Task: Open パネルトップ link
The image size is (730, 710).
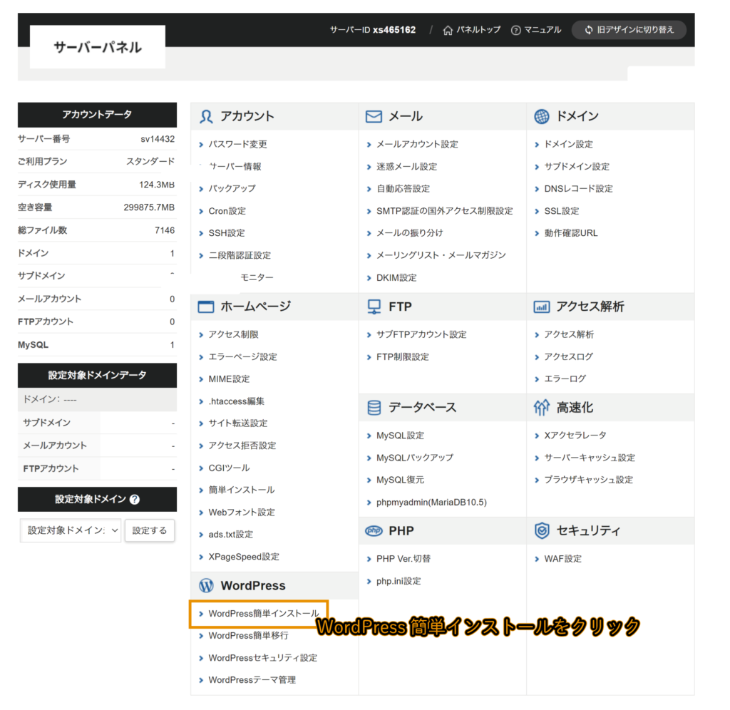Action: coord(478,30)
